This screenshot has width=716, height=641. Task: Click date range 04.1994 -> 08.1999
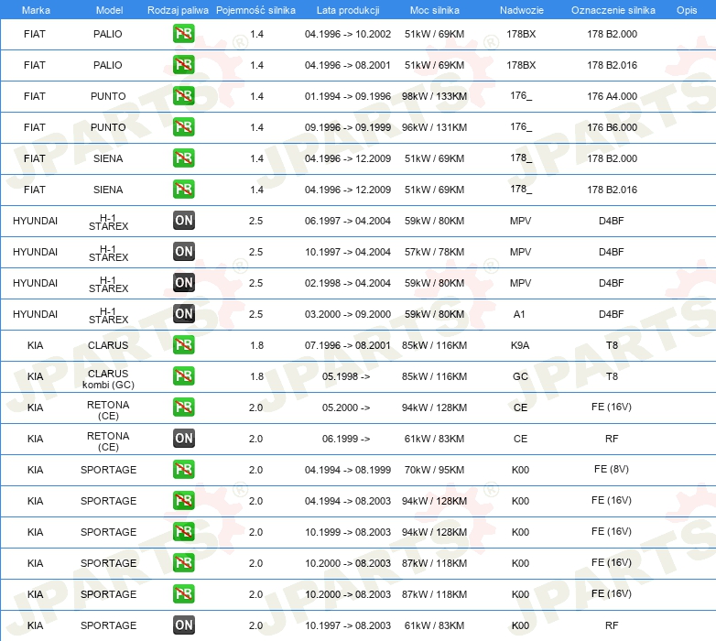coord(348,470)
